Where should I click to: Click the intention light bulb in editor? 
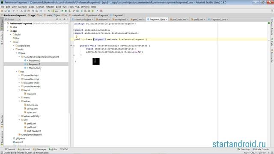click(77, 36)
